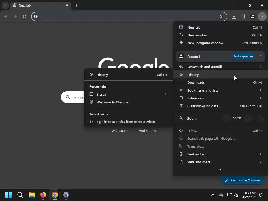Click the Customize Chrome button
Image resolution: width=268 pixels, height=201 pixels.
(242, 180)
